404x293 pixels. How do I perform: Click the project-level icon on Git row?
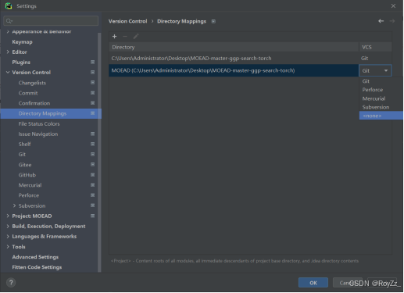click(92, 154)
